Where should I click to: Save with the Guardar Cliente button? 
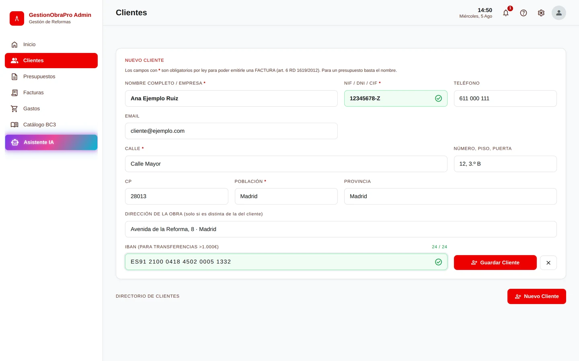click(x=495, y=263)
